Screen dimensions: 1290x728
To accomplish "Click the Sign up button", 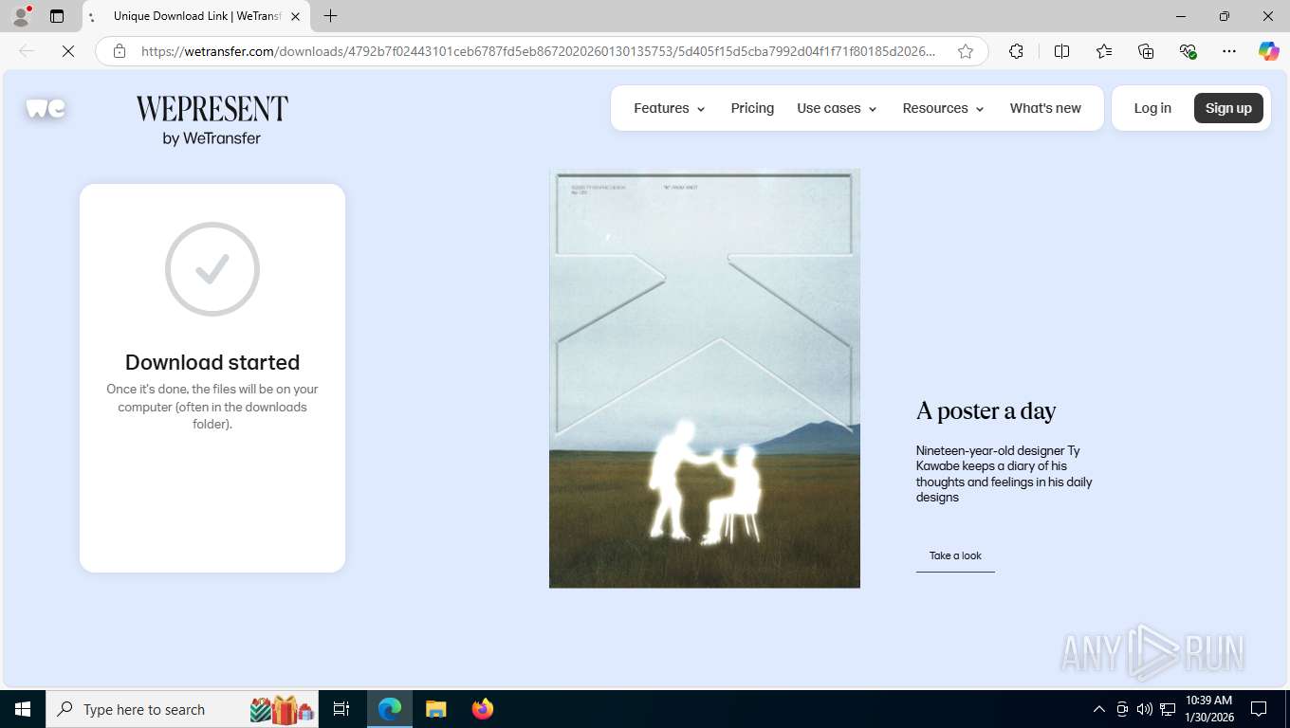I will (1228, 108).
